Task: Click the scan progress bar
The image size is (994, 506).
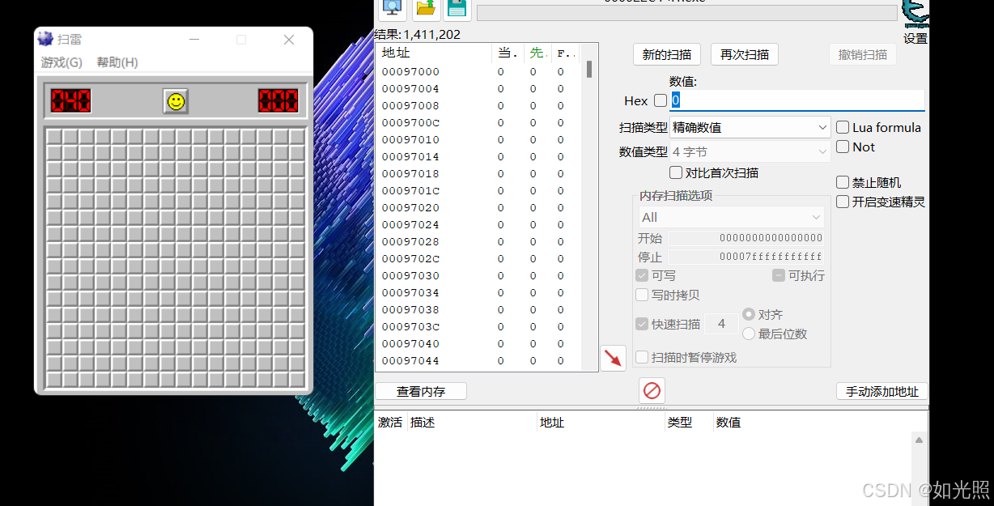Action: 686,13
